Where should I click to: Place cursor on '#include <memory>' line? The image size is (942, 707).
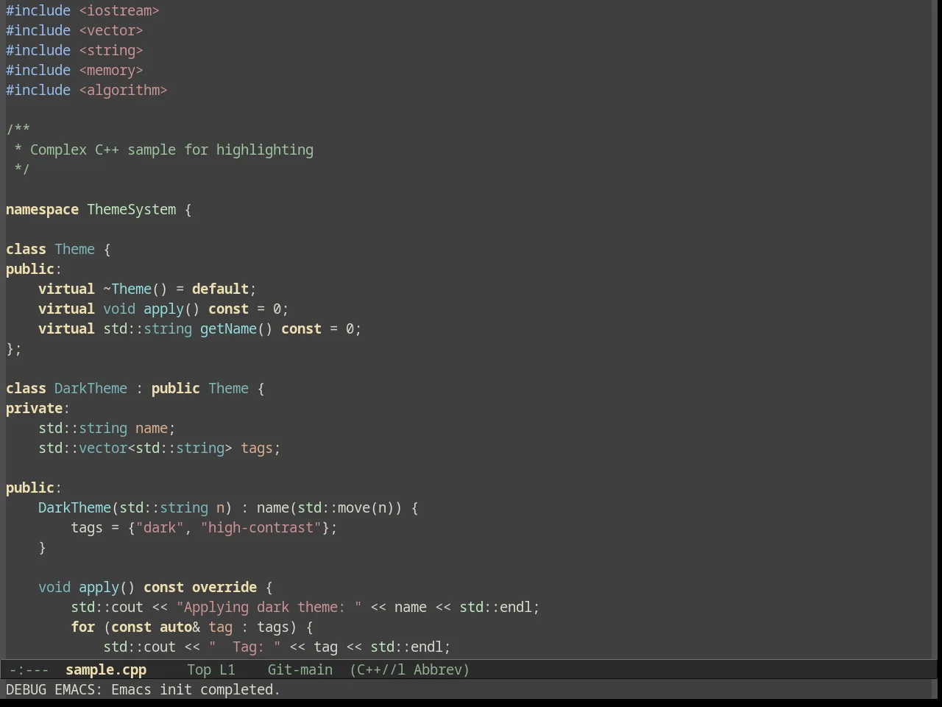74,71
